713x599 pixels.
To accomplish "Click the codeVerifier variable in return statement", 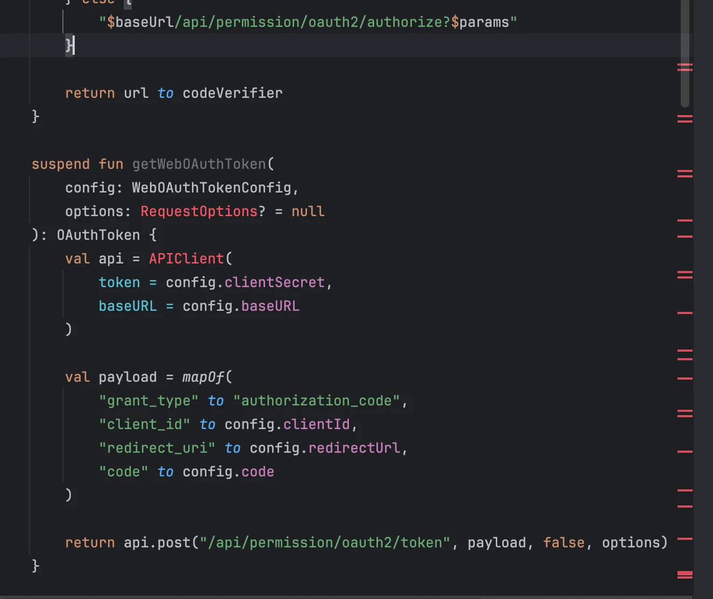I will [x=232, y=93].
